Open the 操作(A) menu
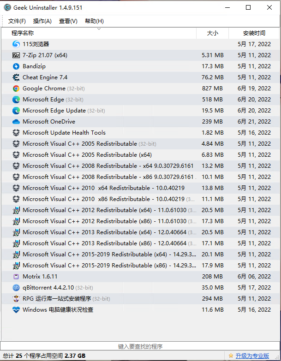 pyautogui.click(x=42, y=21)
